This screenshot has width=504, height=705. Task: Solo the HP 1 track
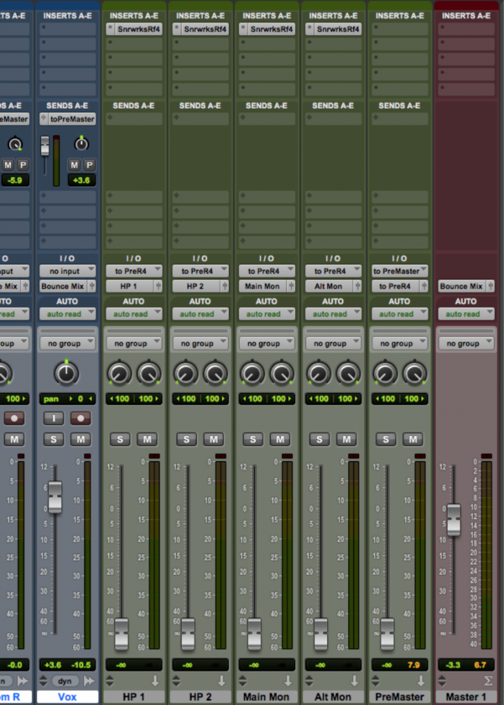pyautogui.click(x=120, y=439)
